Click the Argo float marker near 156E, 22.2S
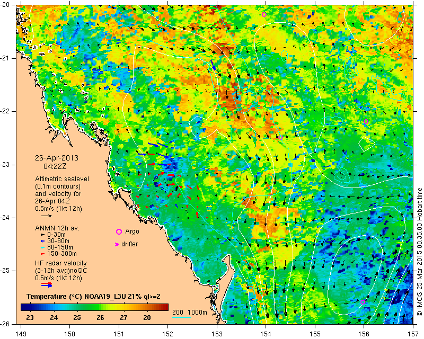This screenshot has height=339, width=424. pyautogui.click(x=366, y=122)
